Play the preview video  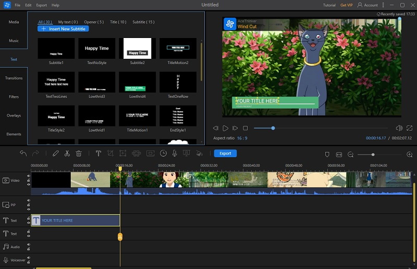225,129
